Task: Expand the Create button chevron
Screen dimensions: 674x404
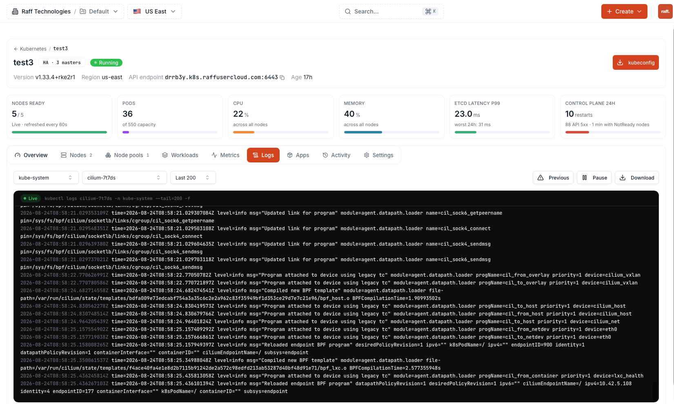Action: [639, 11]
